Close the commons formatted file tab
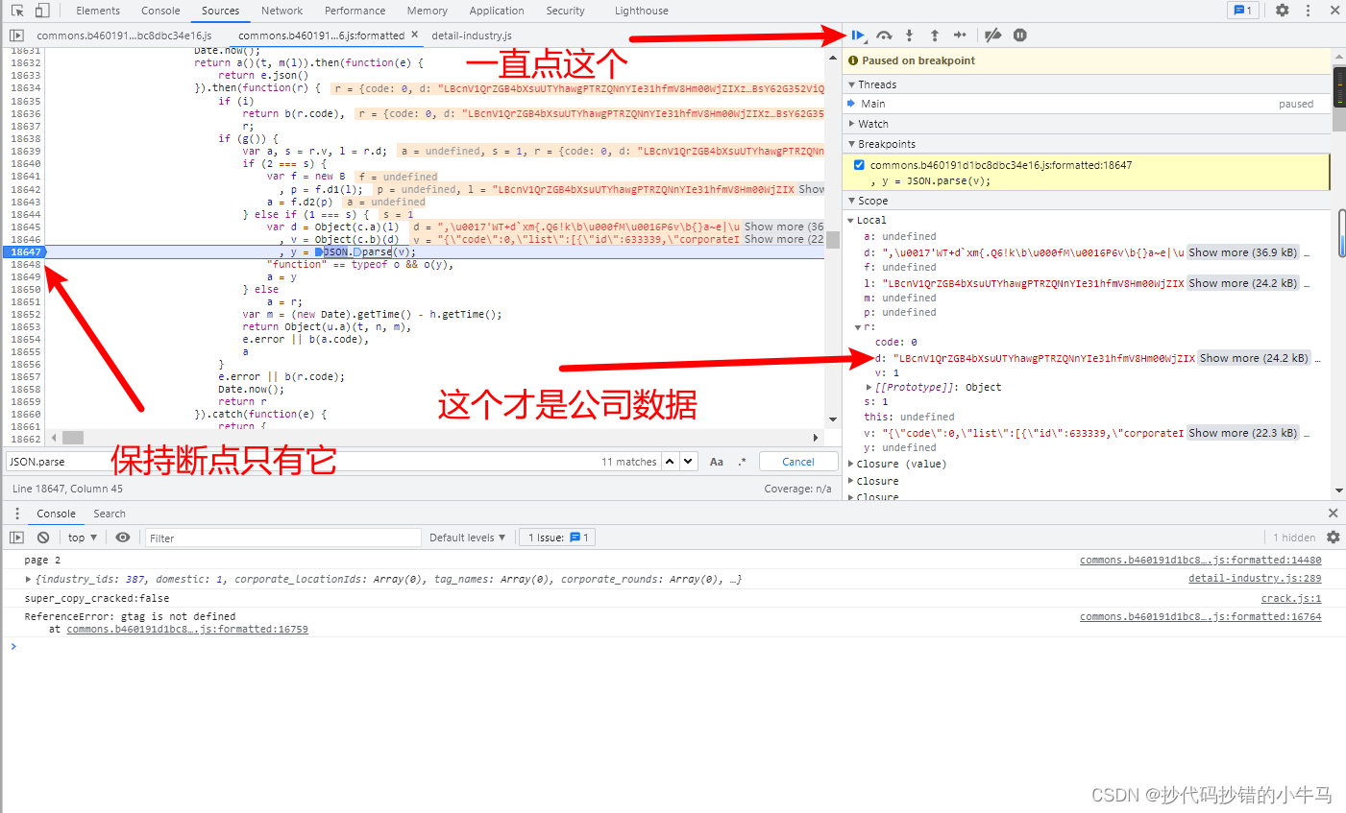The width and height of the screenshot is (1346, 813). point(415,35)
